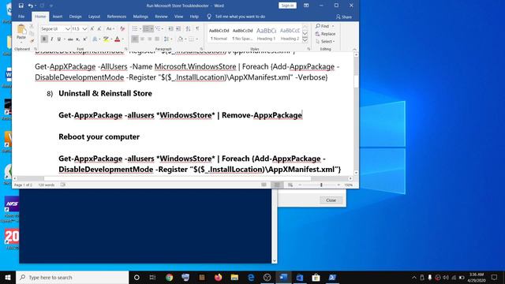This screenshot has width=505, height=284.
Task: Decrease font size with shrink-font icon
Action: tap(99, 28)
